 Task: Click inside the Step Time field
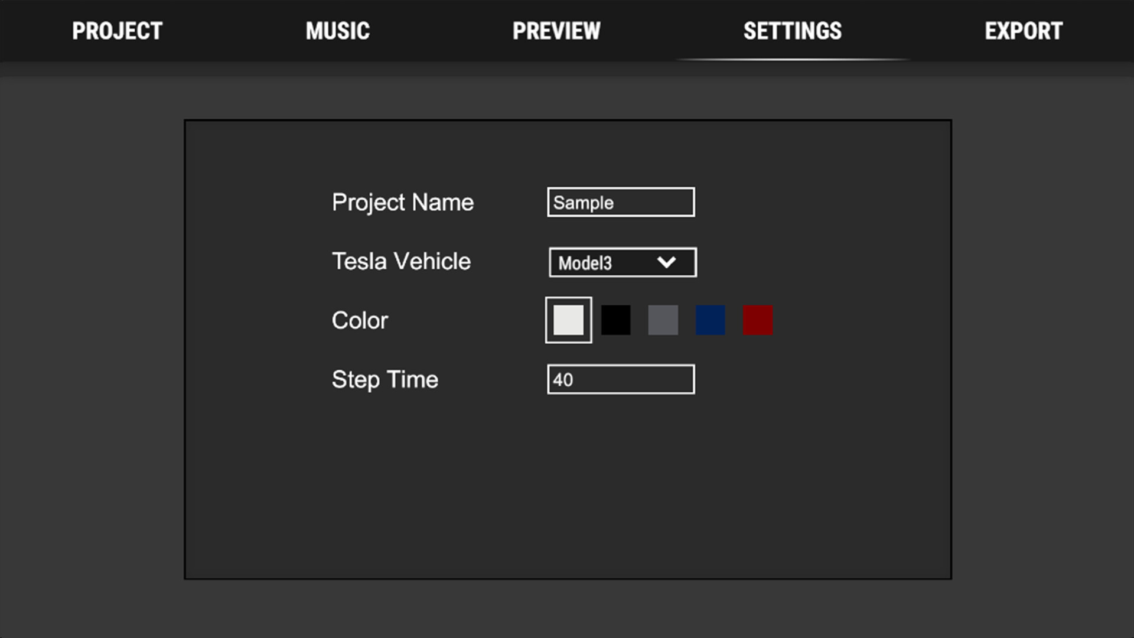(x=620, y=379)
